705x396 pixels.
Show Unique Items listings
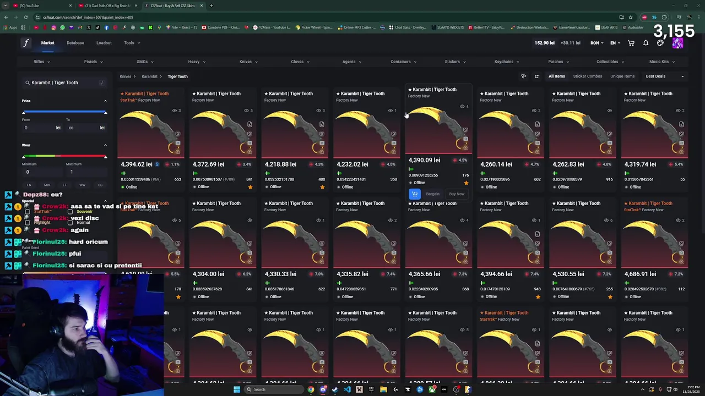(622, 76)
